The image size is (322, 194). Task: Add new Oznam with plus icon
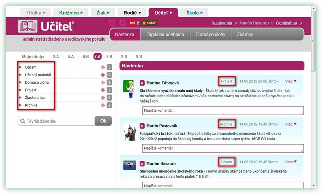[103, 67]
